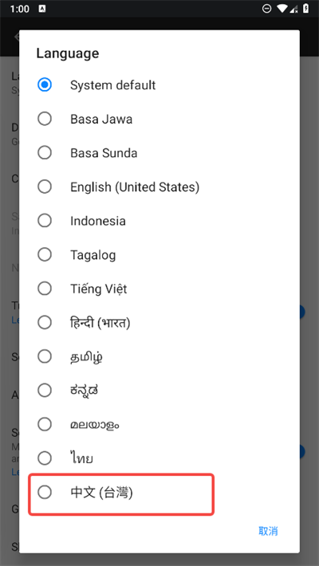The height and width of the screenshot is (566, 319).
Task: Select Basa Sunda radio button
Action: (x=45, y=153)
